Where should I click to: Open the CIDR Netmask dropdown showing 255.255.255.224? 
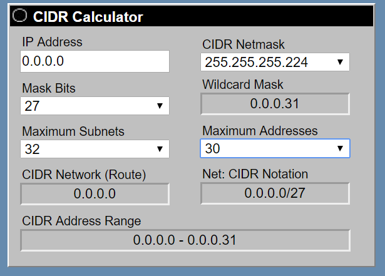[x=275, y=62]
